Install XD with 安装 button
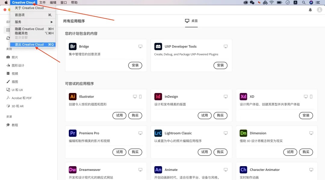Screen dimensions: 325x180 point(306,116)
